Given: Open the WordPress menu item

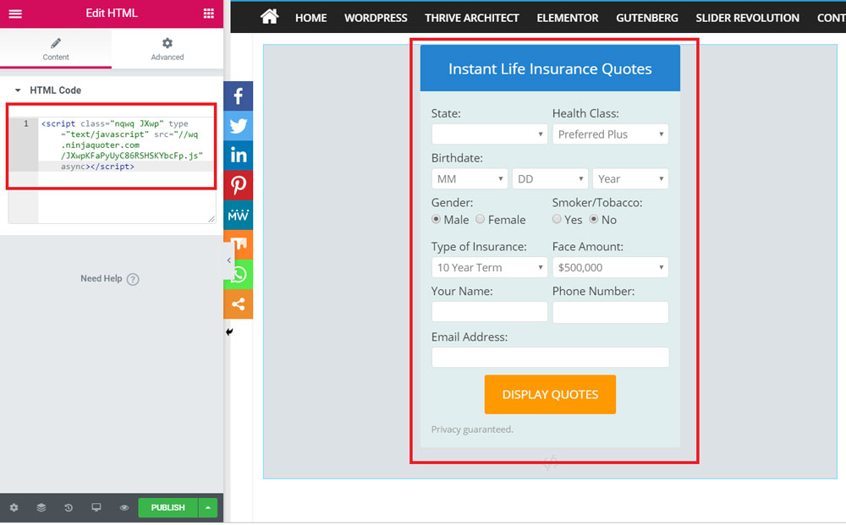Looking at the screenshot, I should (x=376, y=18).
